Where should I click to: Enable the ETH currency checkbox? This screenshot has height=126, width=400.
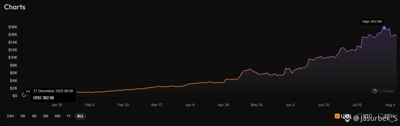pos(380,116)
